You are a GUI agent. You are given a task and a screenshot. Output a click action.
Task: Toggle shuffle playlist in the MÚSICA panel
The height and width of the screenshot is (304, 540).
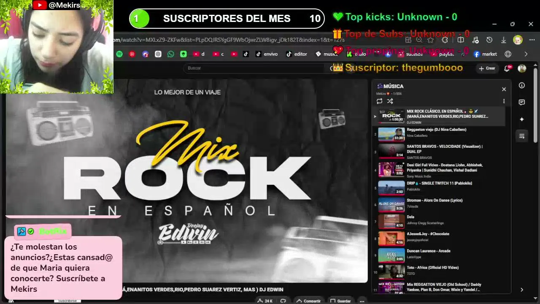pos(390,101)
